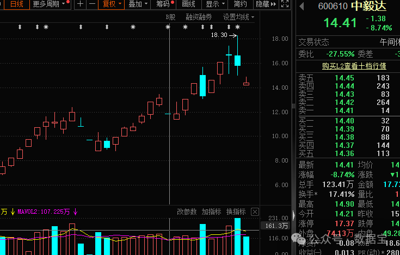Click the 换手 17.41% turnover value
The image size is (400, 255).
pyautogui.click(x=342, y=195)
